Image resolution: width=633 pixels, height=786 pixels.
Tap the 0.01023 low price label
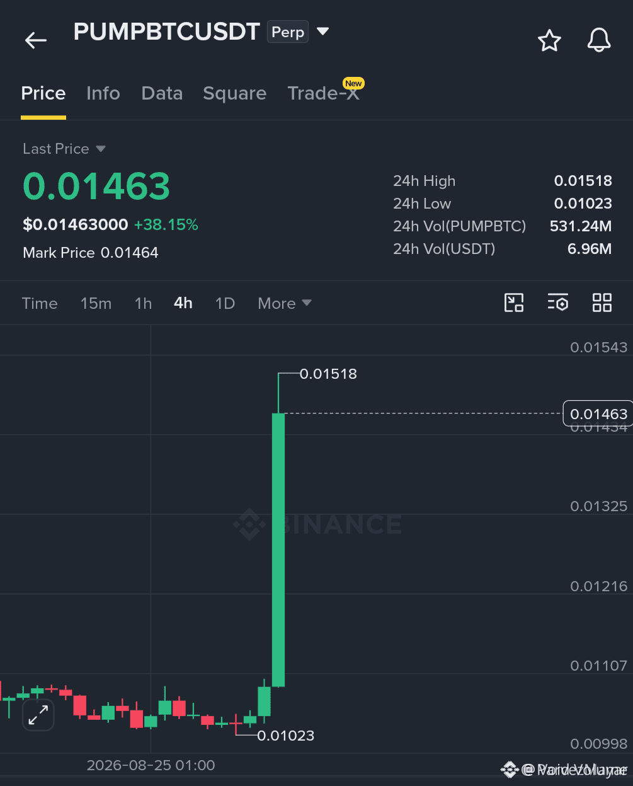pyautogui.click(x=285, y=736)
